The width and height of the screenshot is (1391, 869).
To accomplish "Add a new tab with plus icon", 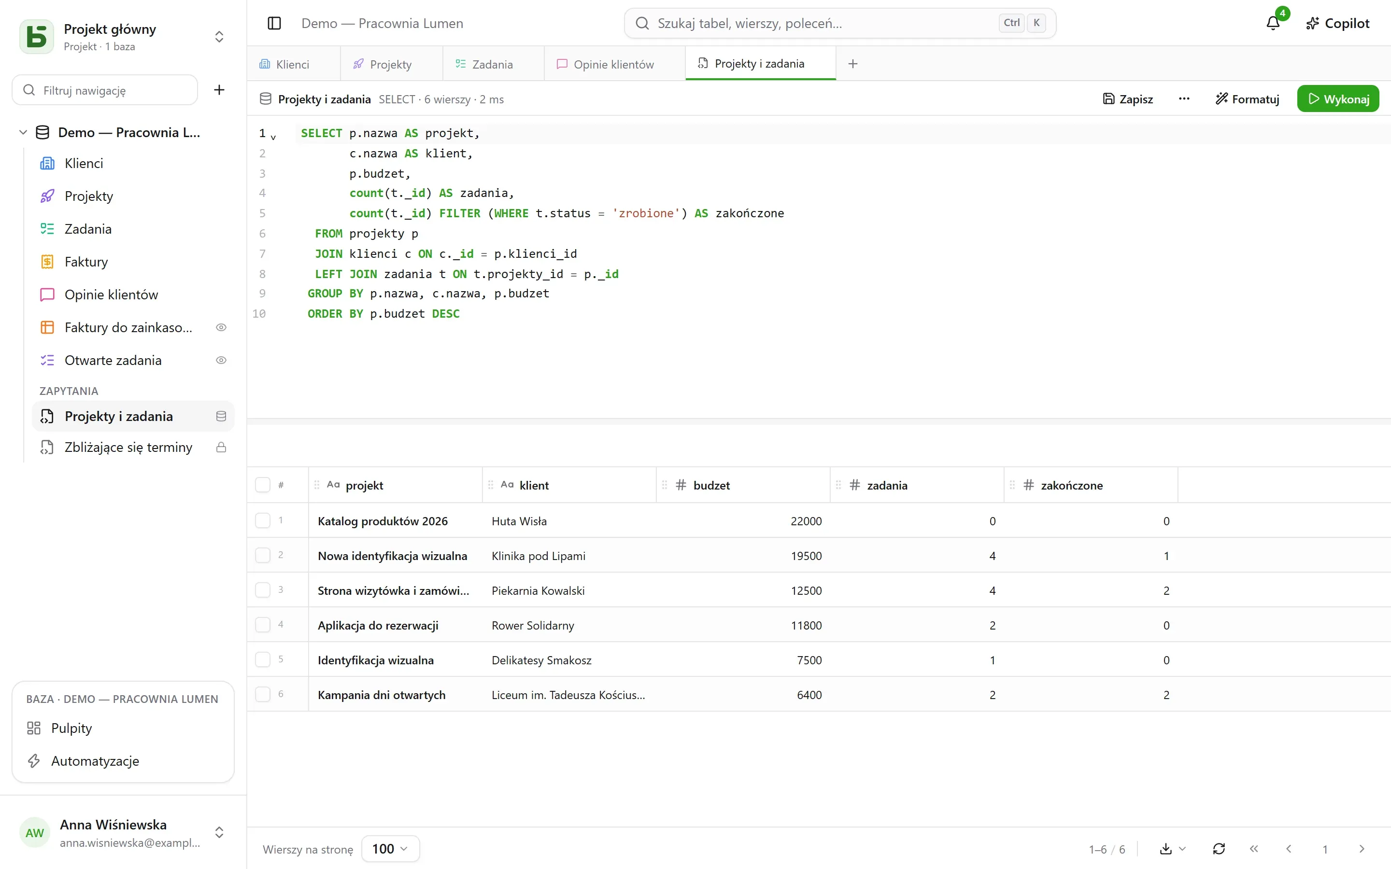I will (853, 64).
